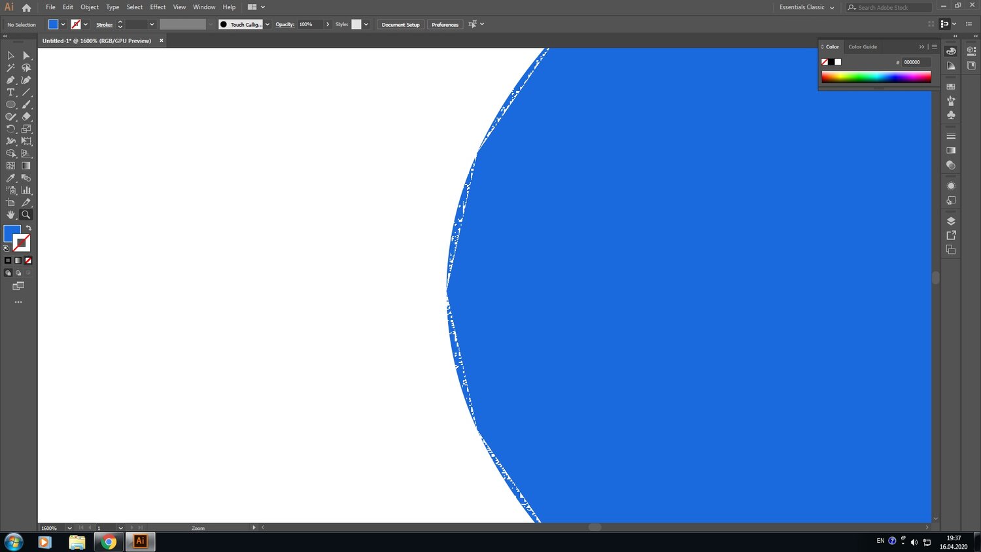Pick the Mesh tool
Image resolution: width=981 pixels, height=552 pixels.
(10, 165)
